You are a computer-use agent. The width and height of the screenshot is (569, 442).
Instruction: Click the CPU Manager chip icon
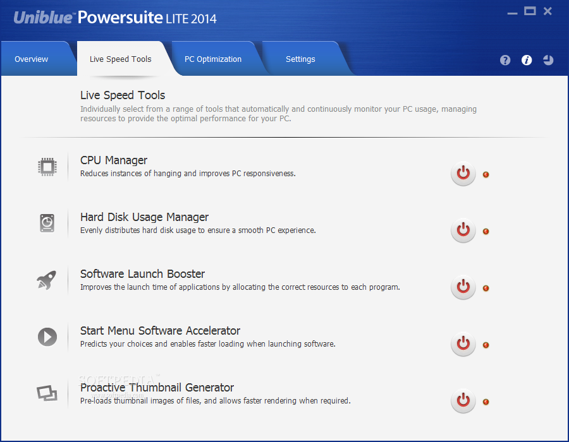point(47,167)
